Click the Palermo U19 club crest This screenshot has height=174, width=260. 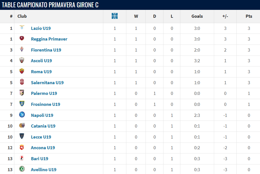[x=22, y=93]
